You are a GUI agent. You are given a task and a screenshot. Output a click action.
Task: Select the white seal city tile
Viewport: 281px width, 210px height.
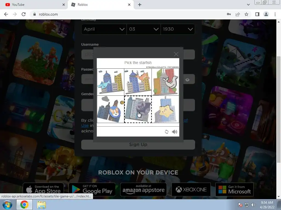165,82
